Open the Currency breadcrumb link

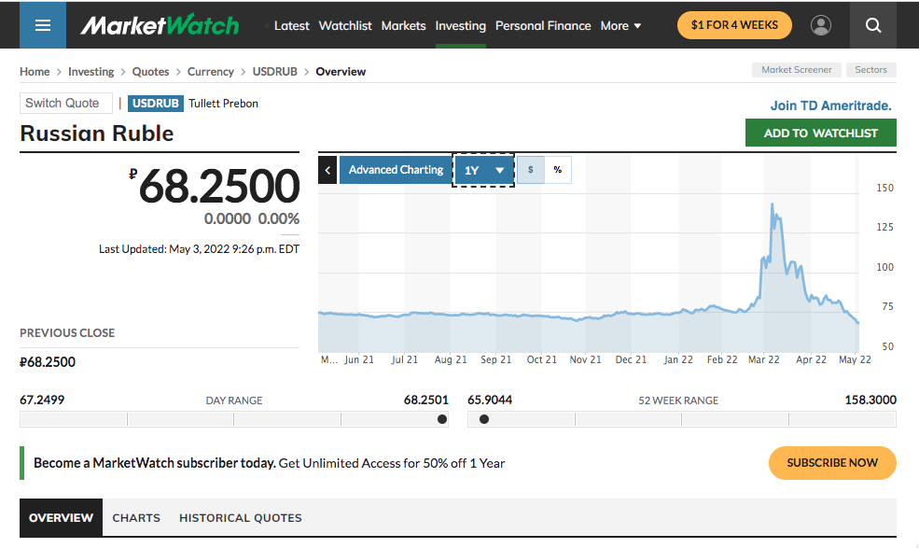211,72
